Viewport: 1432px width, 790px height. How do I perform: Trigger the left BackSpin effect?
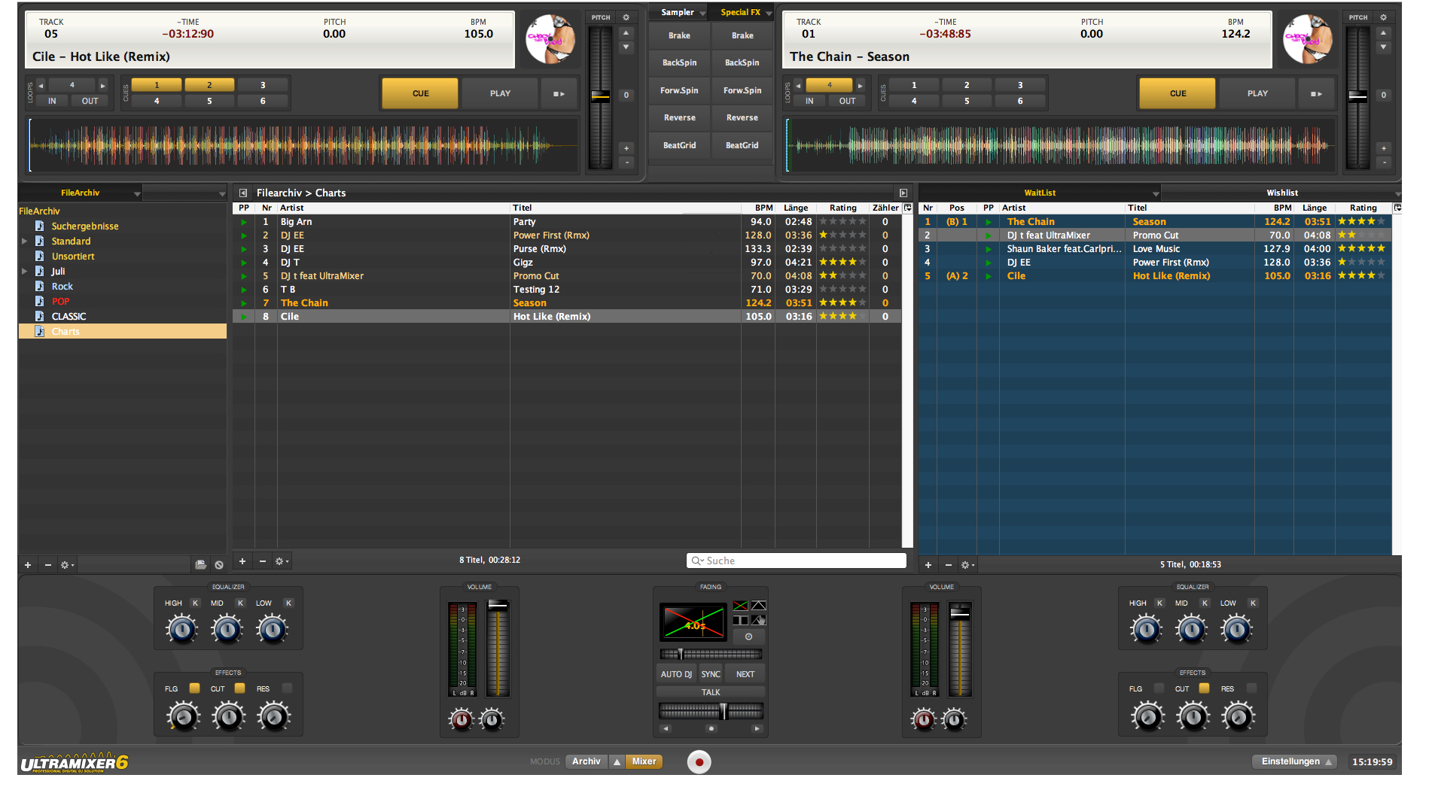pyautogui.click(x=679, y=63)
